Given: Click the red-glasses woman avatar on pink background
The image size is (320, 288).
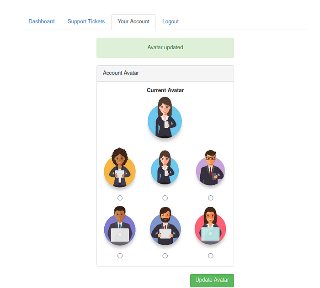Looking at the screenshot, I should [210, 225].
